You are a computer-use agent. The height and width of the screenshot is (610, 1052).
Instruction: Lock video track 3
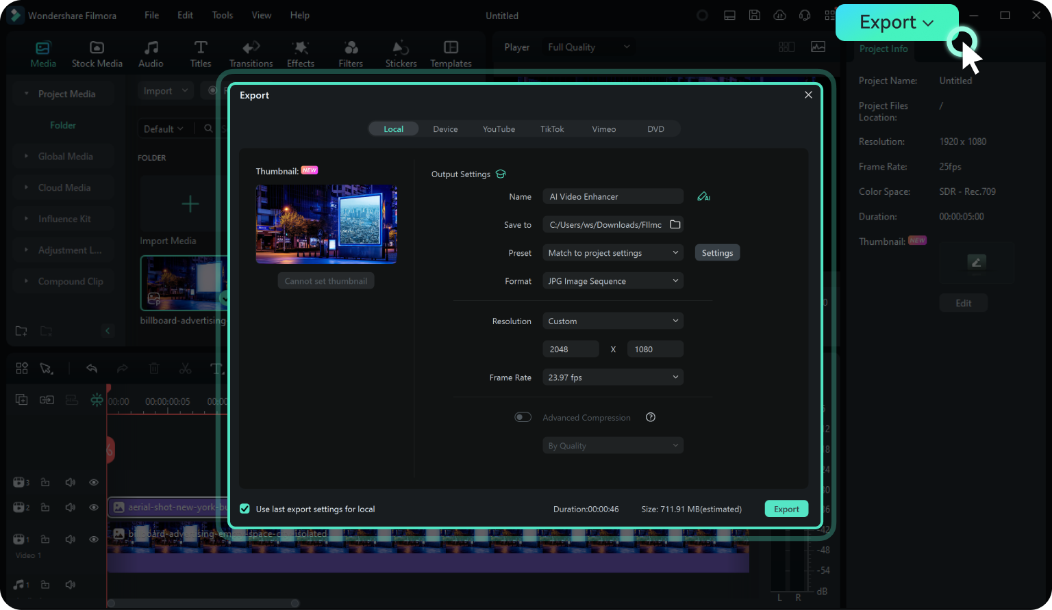coord(45,482)
